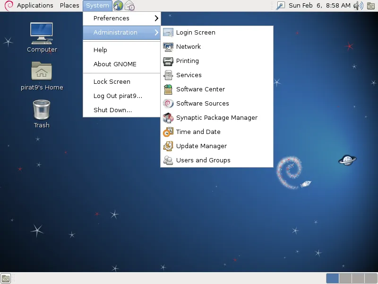This screenshot has height=284, width=378.
Task: Open the Printing administration tool
Action: (x=187, y=61)
